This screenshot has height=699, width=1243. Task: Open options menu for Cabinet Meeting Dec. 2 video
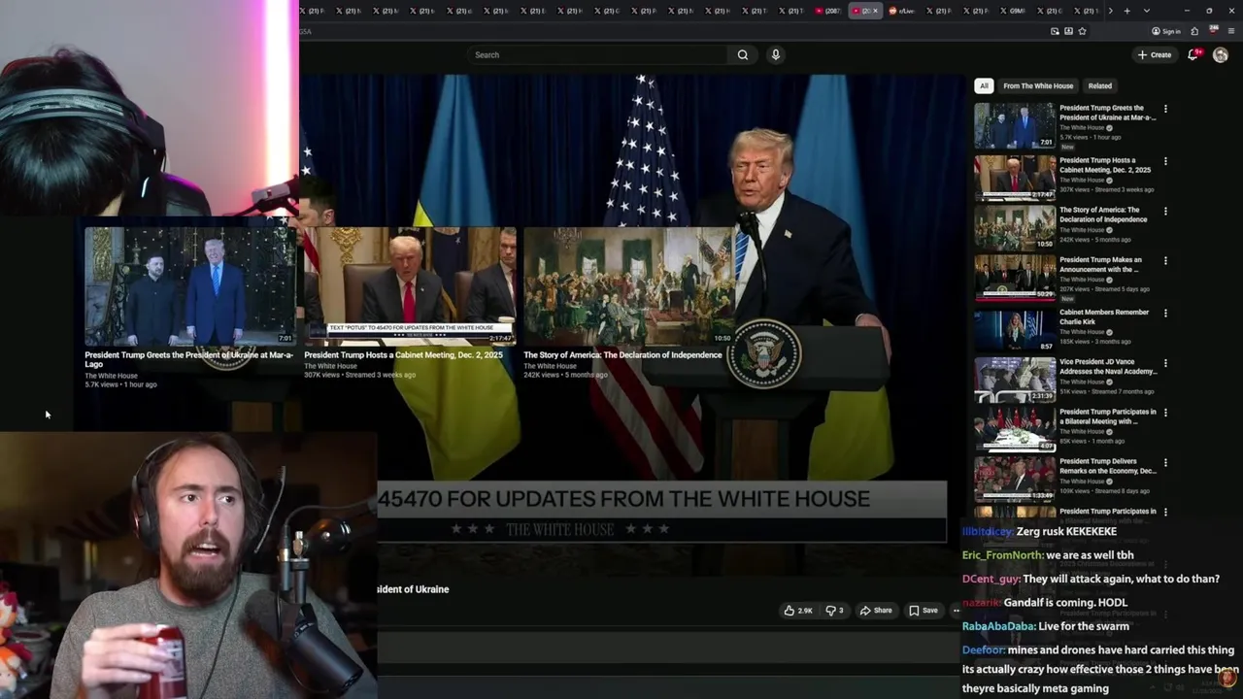(1165, 161)
